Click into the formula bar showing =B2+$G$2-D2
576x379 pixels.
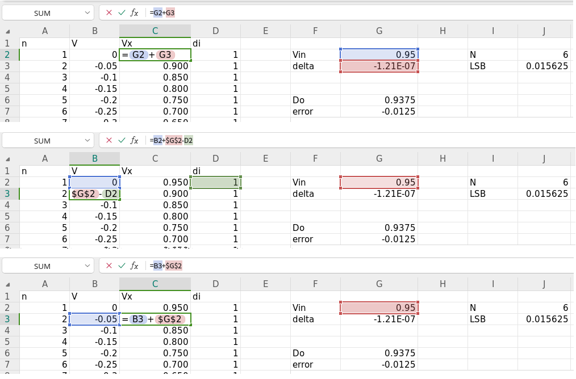(x=360, y=141)
